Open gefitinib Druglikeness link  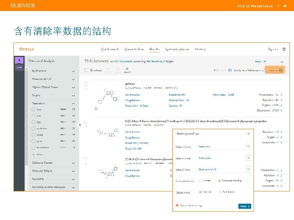[132, 100]
